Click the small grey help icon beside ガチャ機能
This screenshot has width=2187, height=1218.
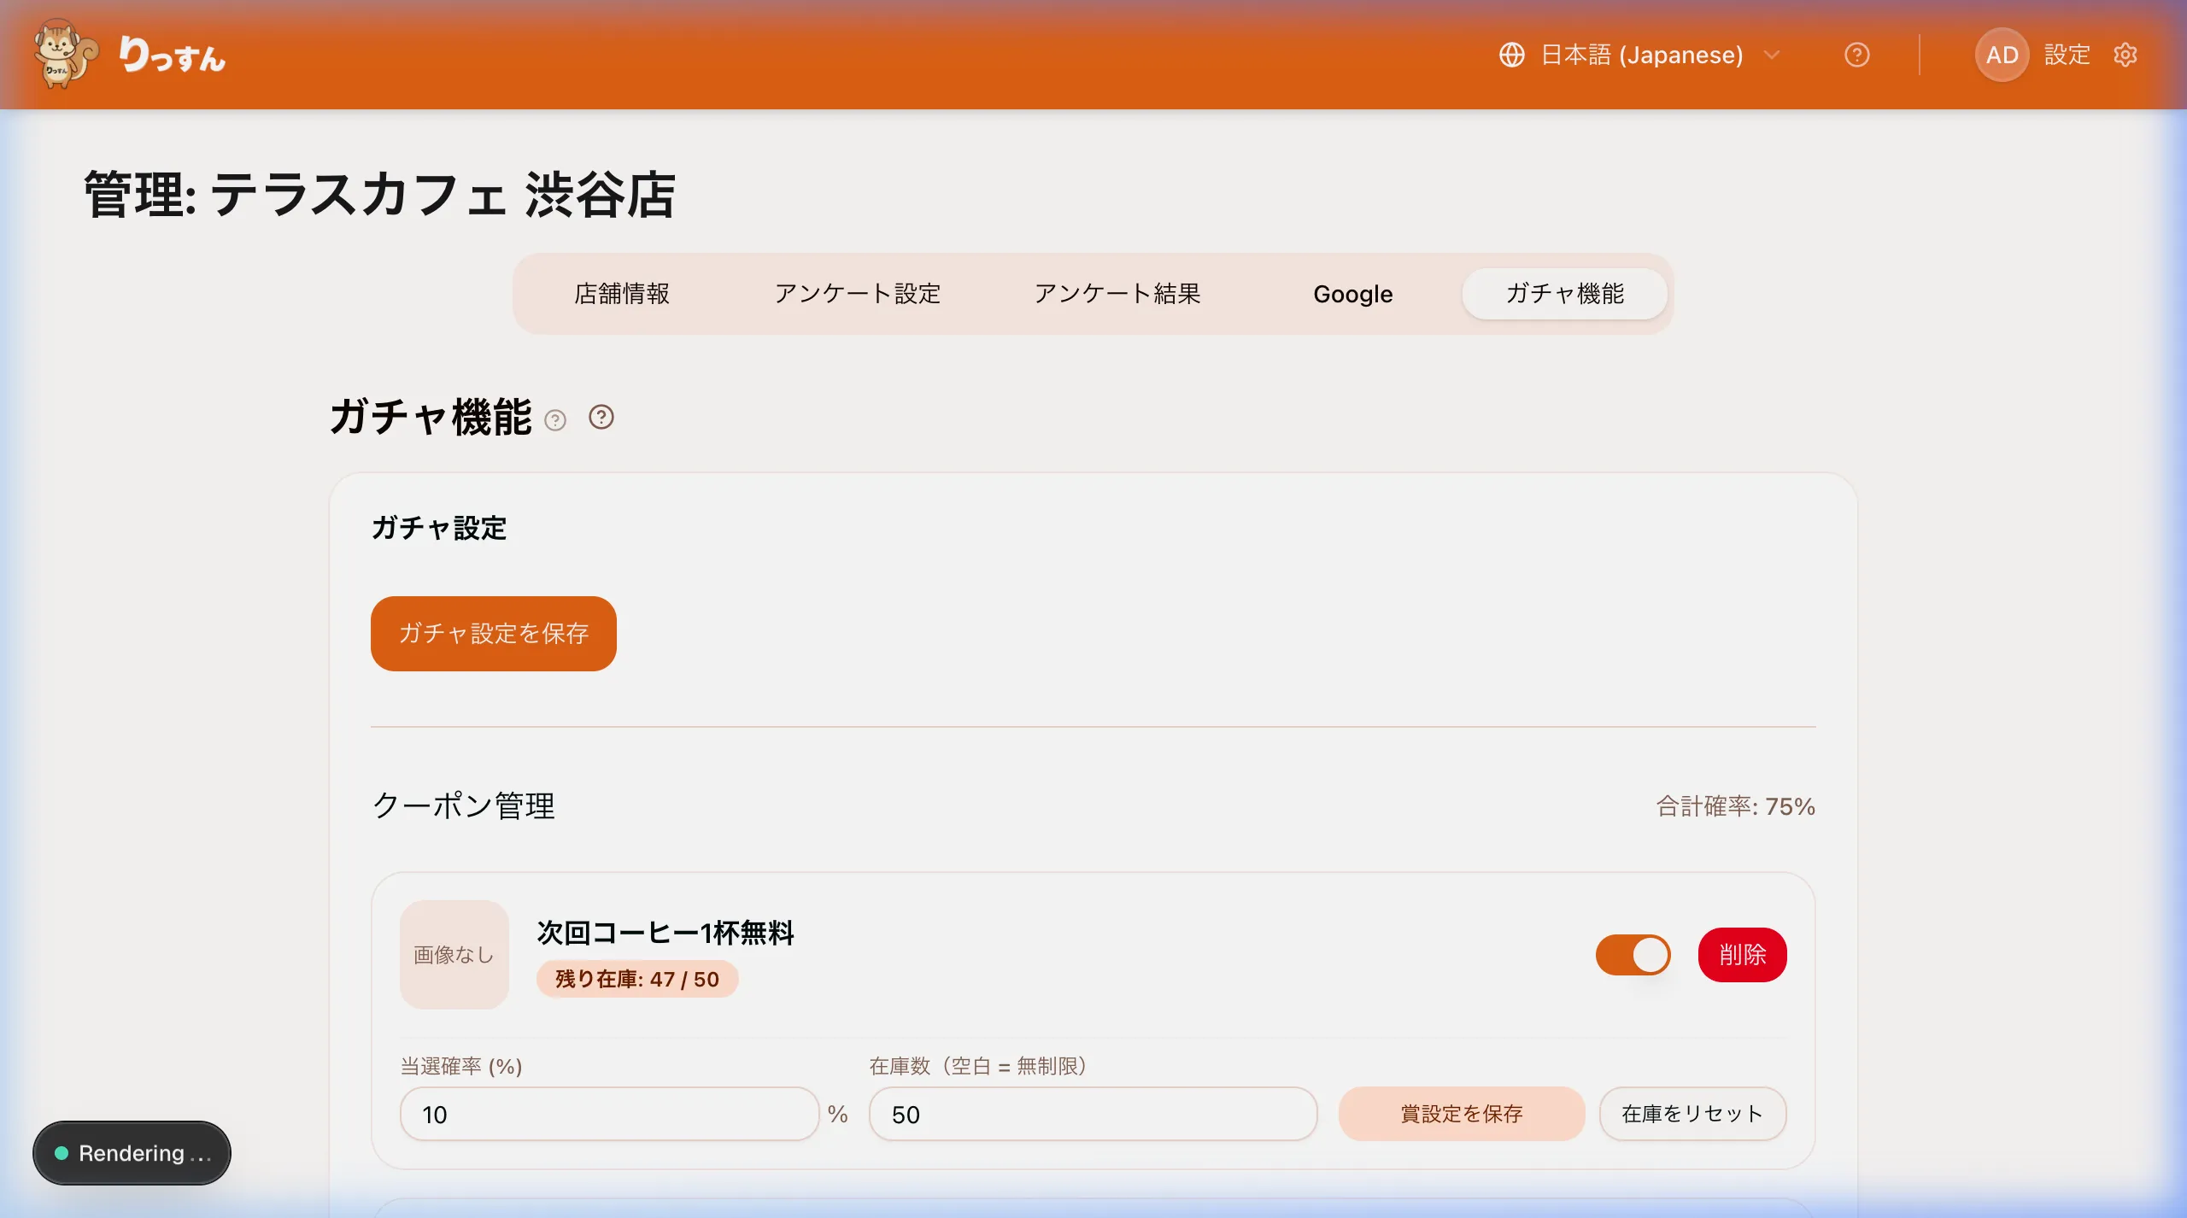point(555,420)
